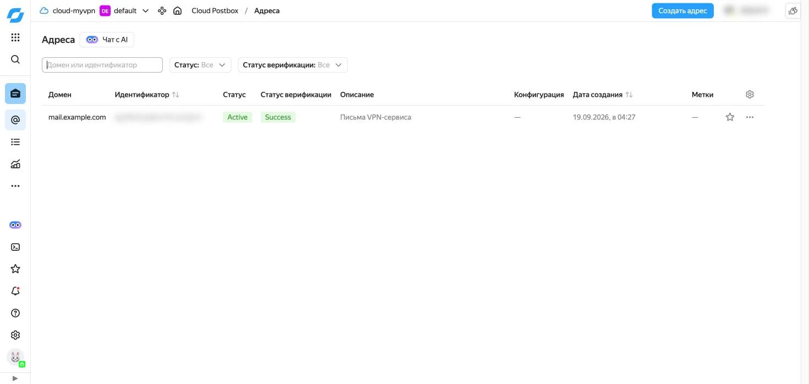Expand the sidebar with the triangle arrow

tap(15, 378)
